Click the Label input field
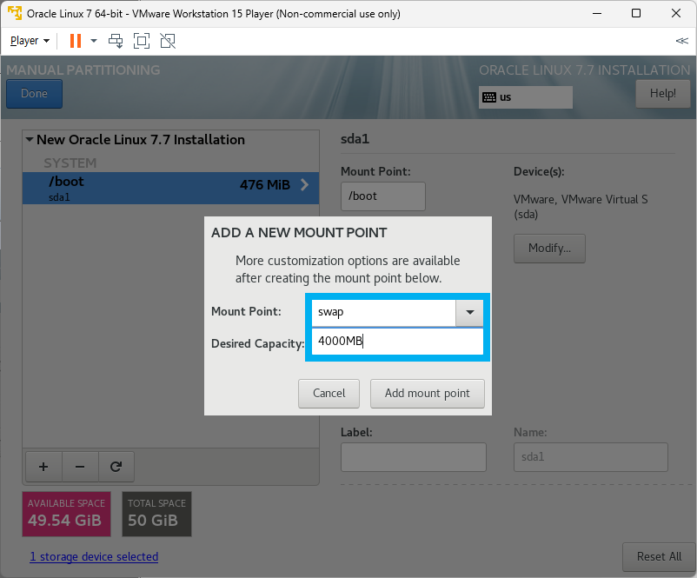The image size is (697, 578). [414, 457]
